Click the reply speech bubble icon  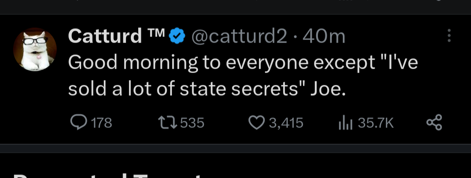pos(78,123)
